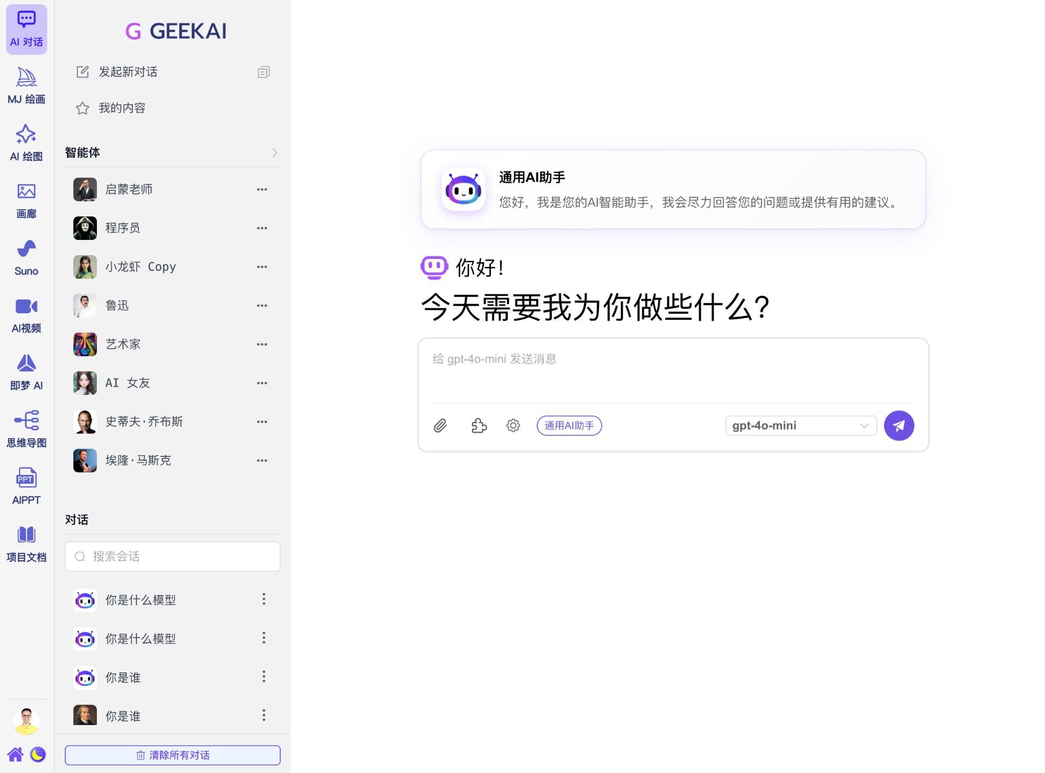Send message with the paper plane button
1045x773 pixels.
(x=899, y=425)
